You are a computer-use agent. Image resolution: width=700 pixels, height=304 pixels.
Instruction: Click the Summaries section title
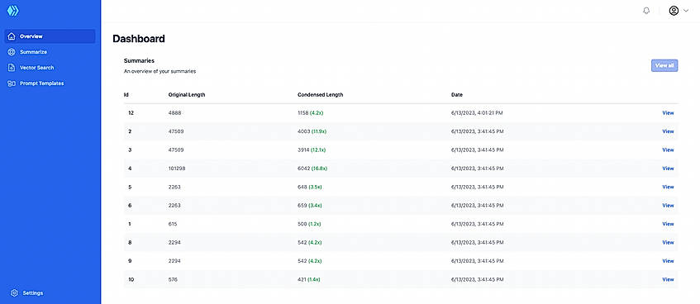[139, 60]
